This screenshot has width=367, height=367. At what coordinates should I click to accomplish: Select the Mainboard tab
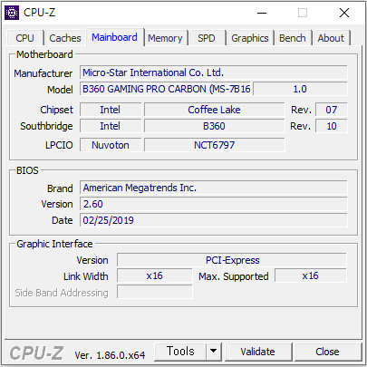click(114, 37)
